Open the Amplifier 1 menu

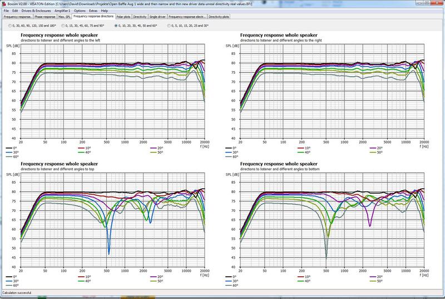62,11
